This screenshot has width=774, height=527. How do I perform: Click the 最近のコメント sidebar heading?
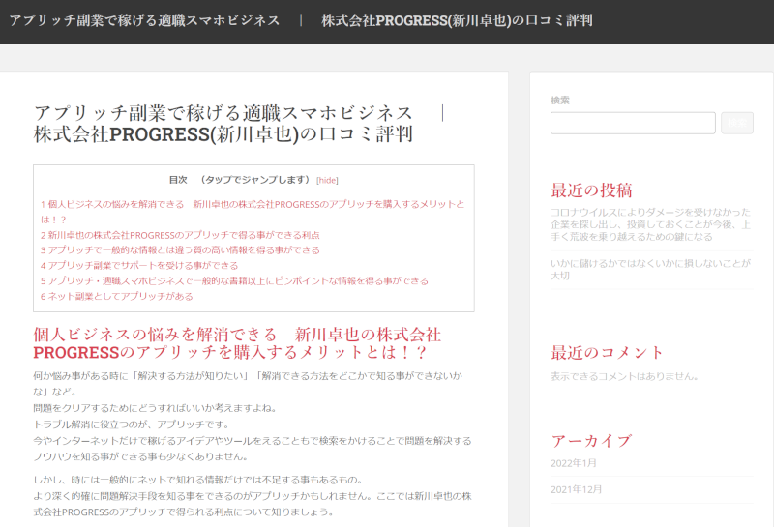point(608,352)
